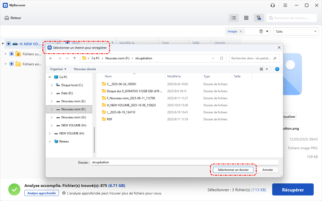The image size is (322, 201).
Task: Click the headset support icon
Action: 273,5
